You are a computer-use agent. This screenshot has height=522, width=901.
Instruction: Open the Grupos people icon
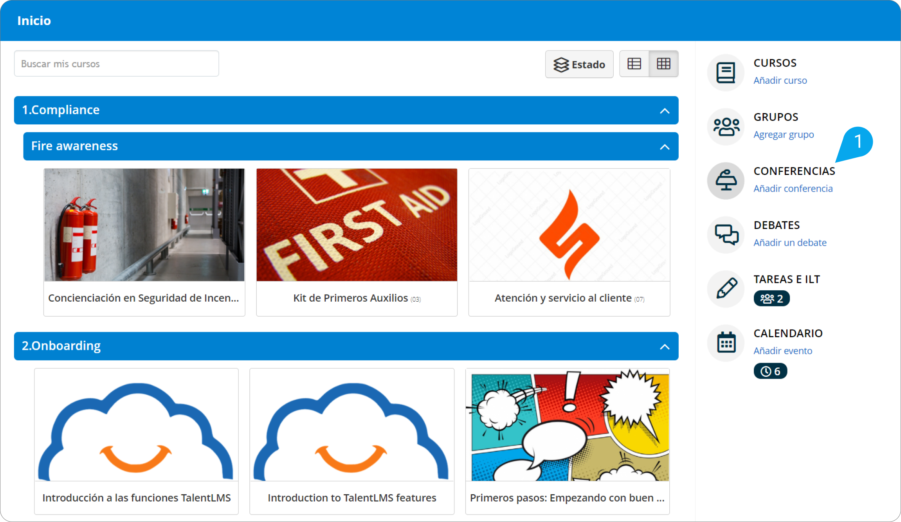[726, 127]
